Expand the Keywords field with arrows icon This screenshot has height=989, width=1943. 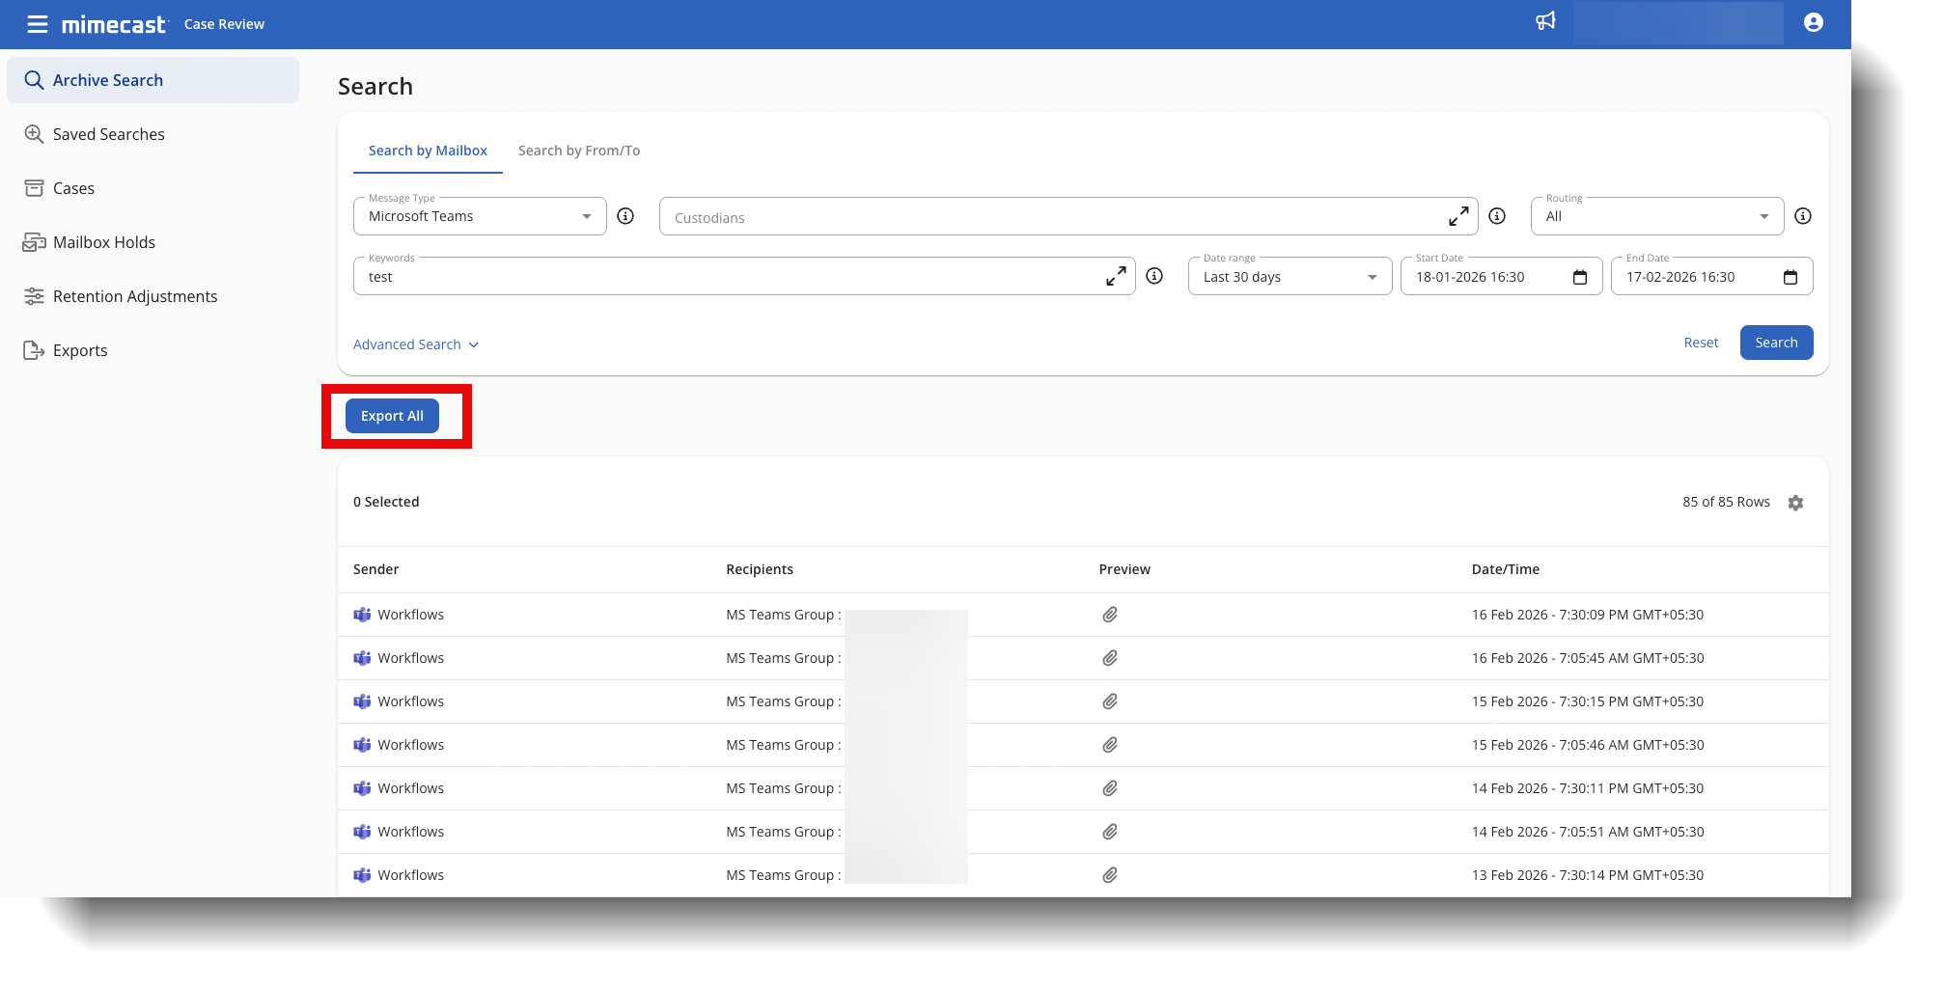pyautogui.click(x=1116, y=276)
